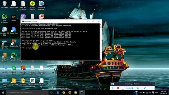This screenshot has width=169, height=95.
Task: Launch Google Chrome from the taskbar
Action: pos(64,93)
